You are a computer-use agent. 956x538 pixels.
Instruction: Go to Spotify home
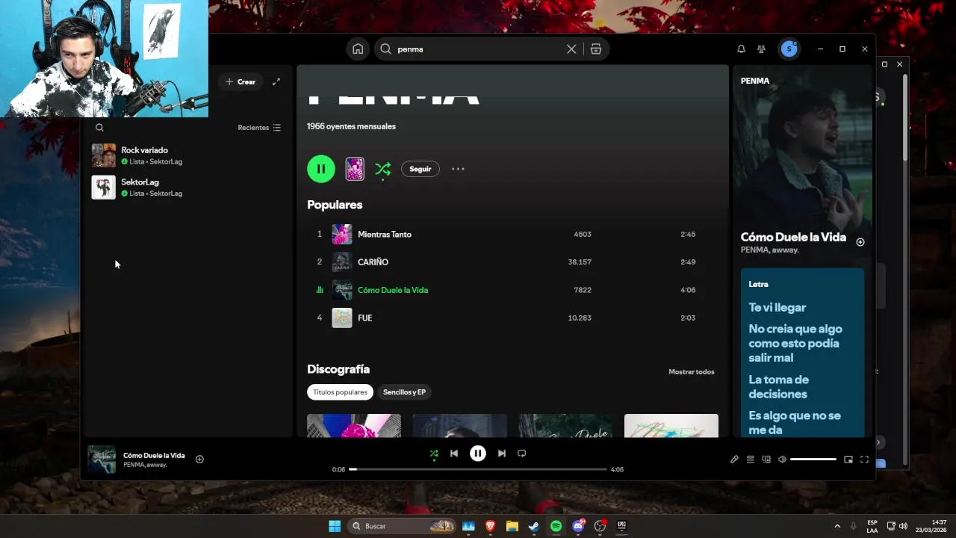[358, 49]
